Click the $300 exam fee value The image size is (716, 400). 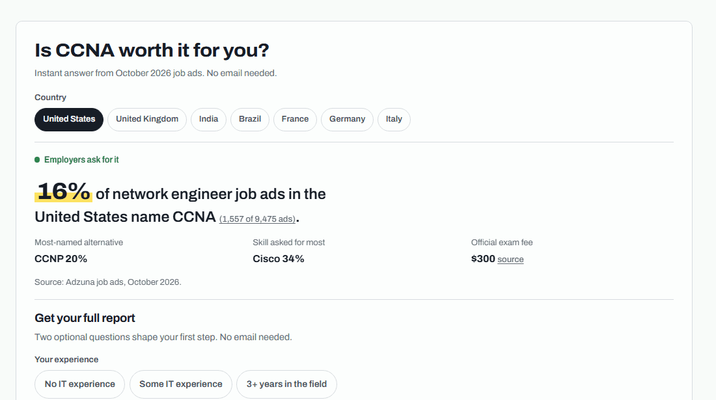click(483, 259)
